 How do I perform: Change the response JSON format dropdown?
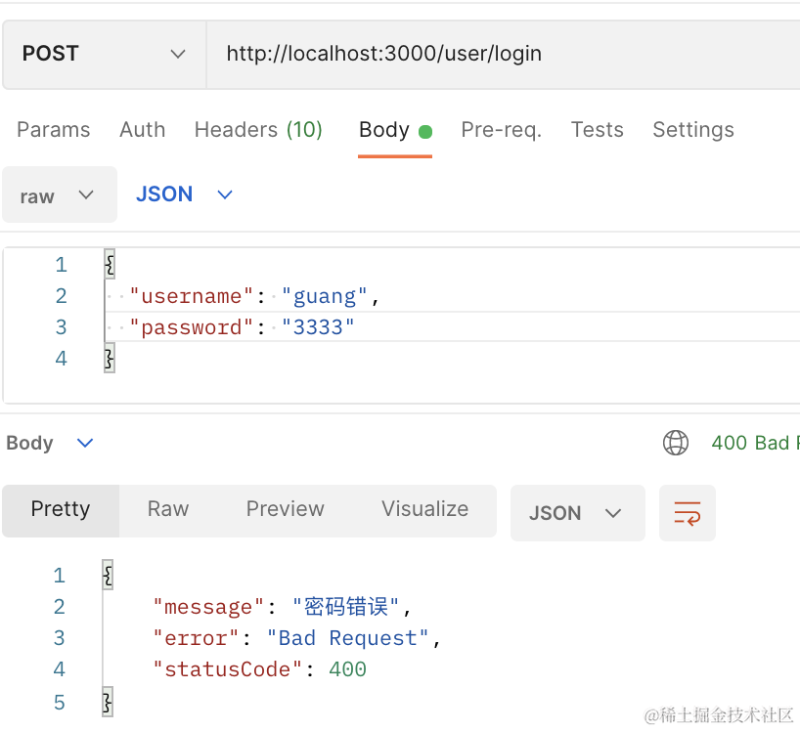click(x=577, y=513)
